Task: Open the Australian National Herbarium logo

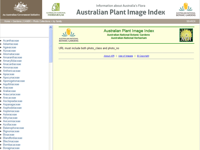Action: [56, 10]
